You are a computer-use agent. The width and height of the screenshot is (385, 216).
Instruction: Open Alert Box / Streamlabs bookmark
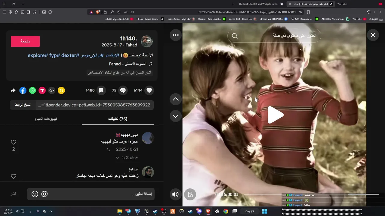pyautogui.click(x=335, y=19)
